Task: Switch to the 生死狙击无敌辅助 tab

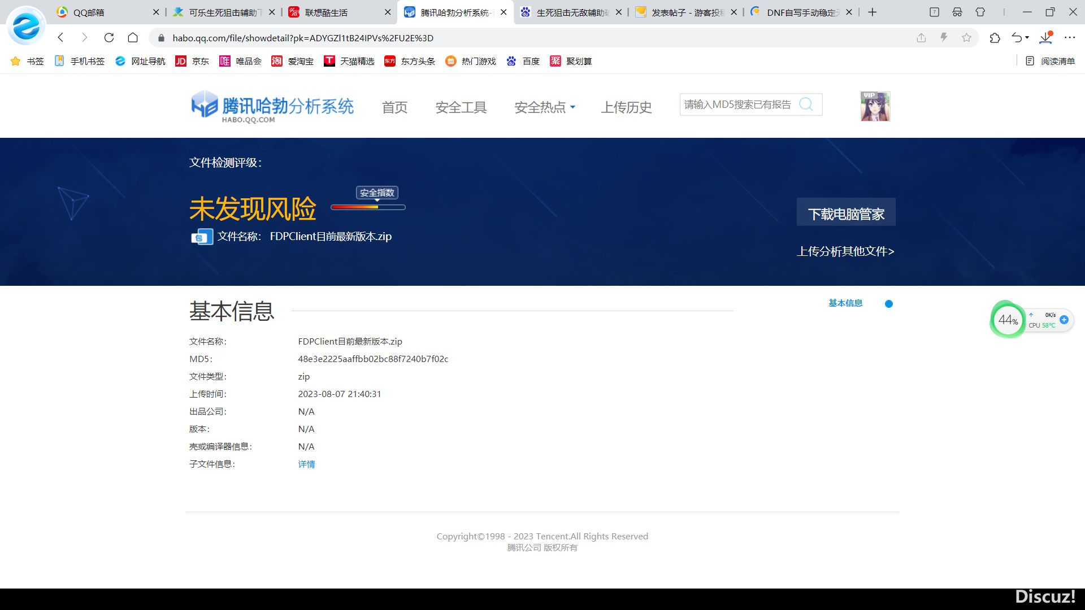Action: point(572,12)
